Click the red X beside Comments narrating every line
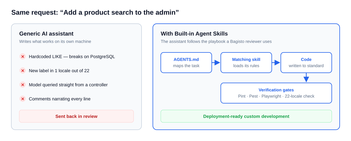This screenshot has width=351, height=141. (x=23, y=99)
